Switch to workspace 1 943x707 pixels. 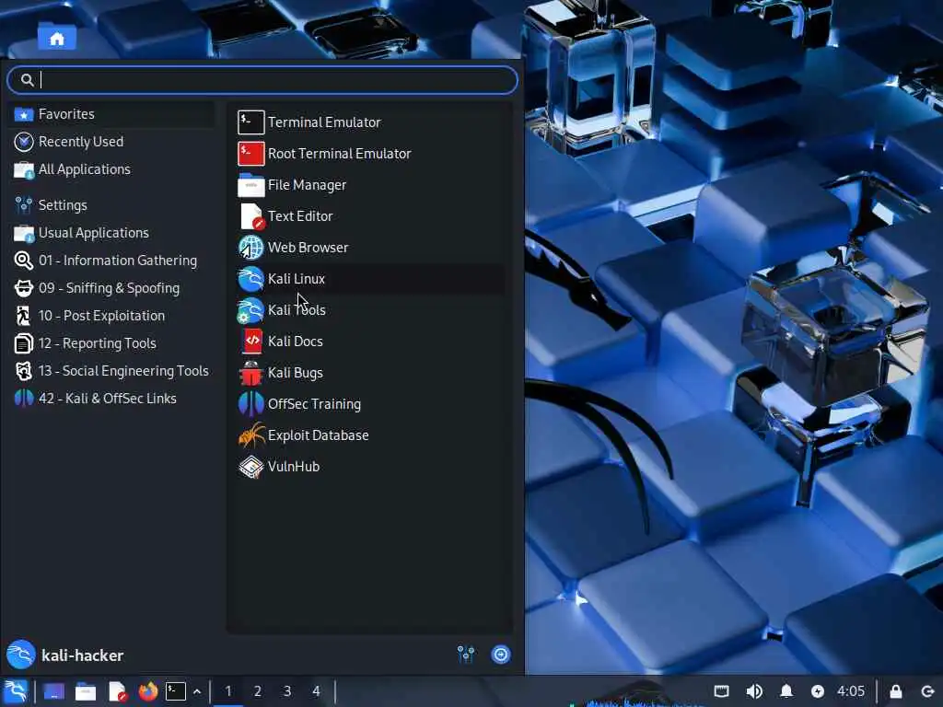(228, 691)
